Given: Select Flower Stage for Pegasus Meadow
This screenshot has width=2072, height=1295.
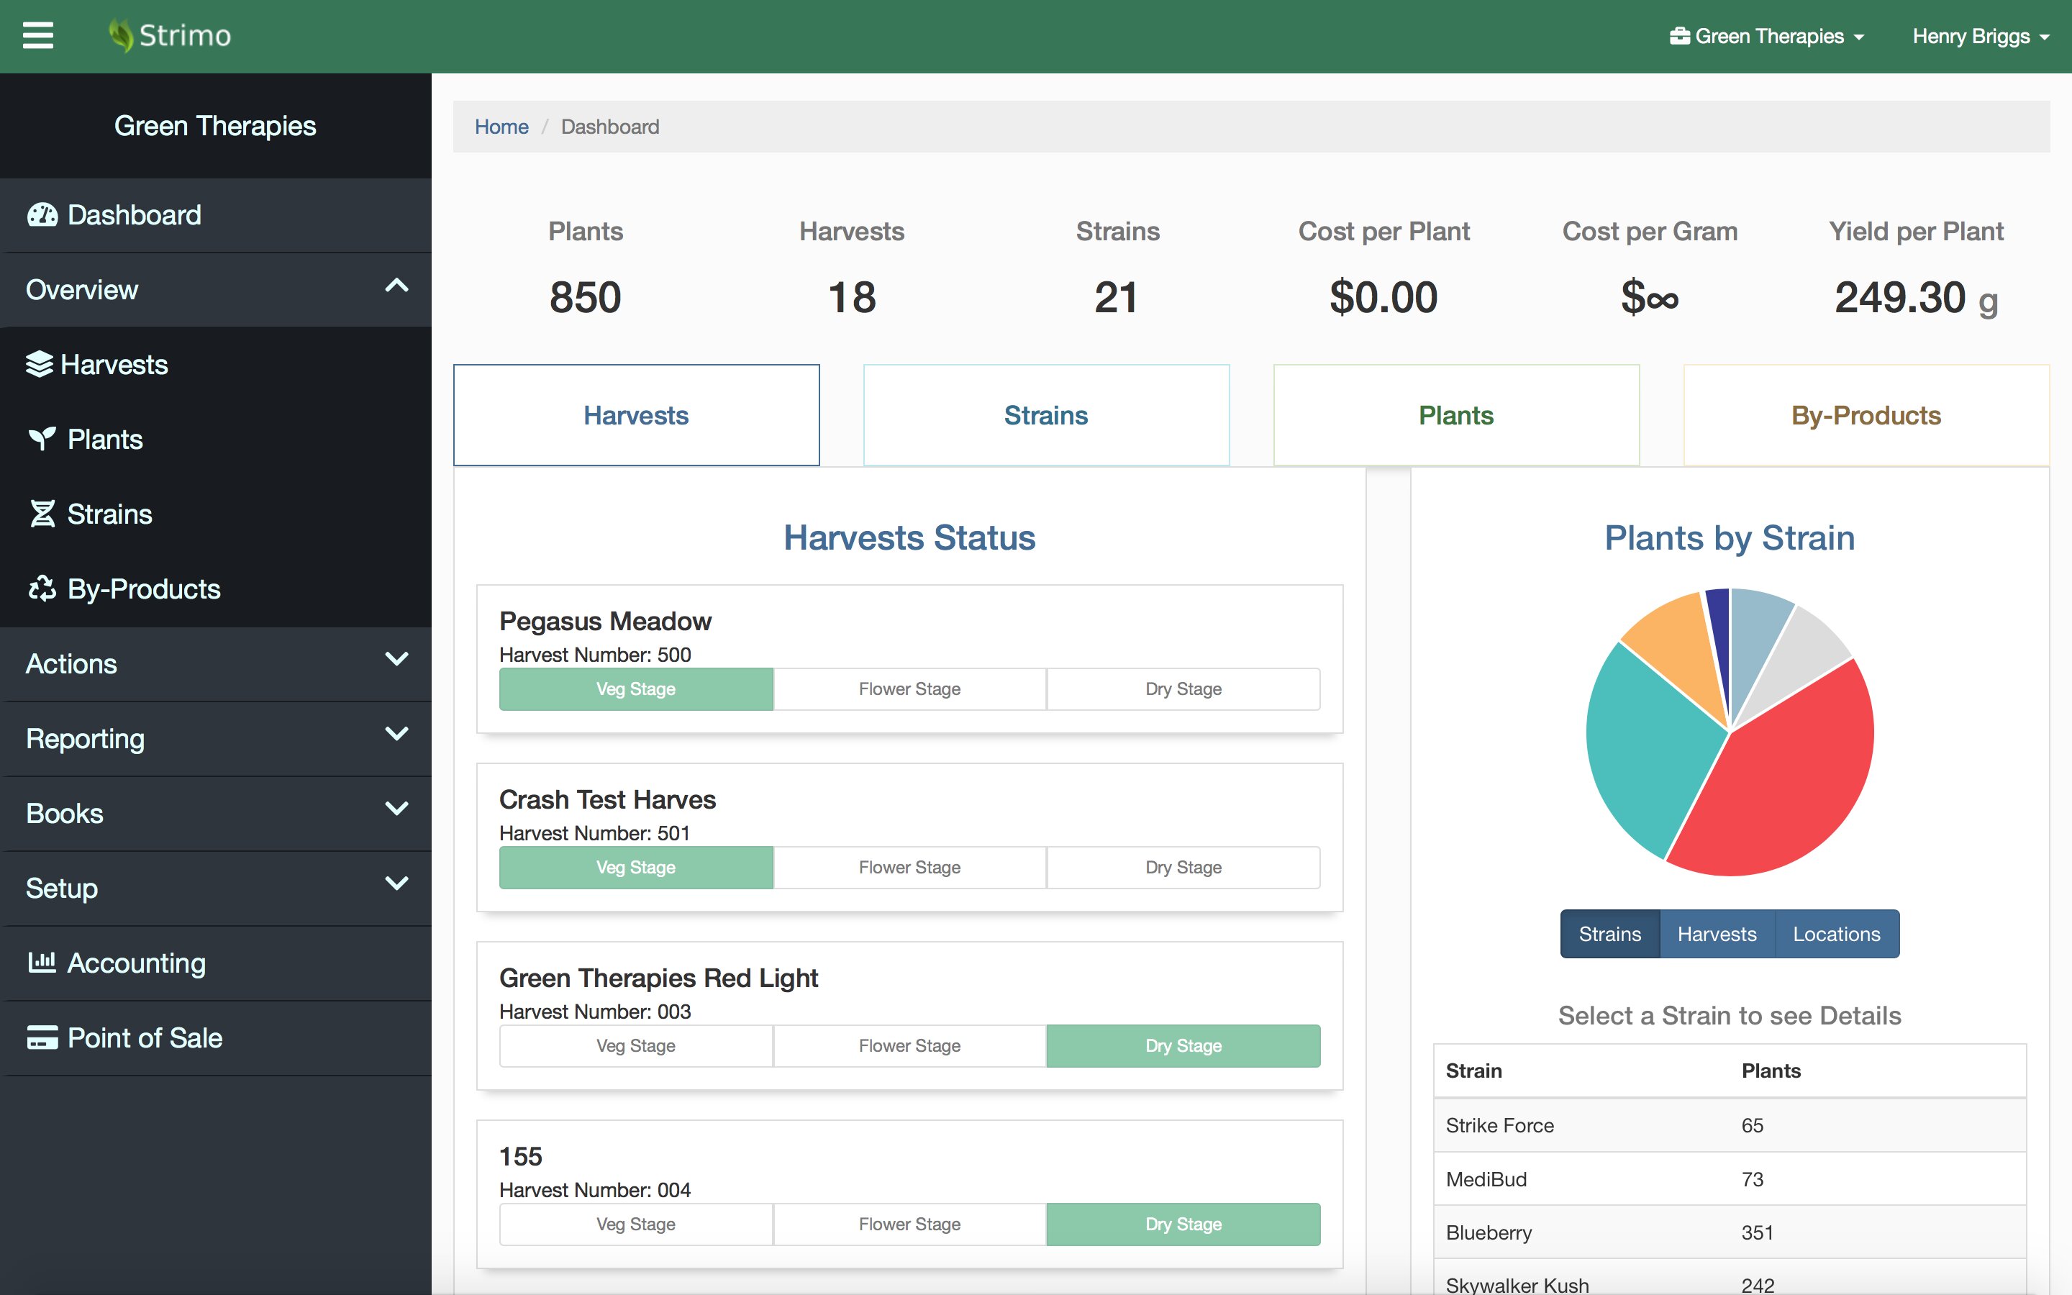Looking at the screenshot, I should pyautogui.click(x=909, y=689).
